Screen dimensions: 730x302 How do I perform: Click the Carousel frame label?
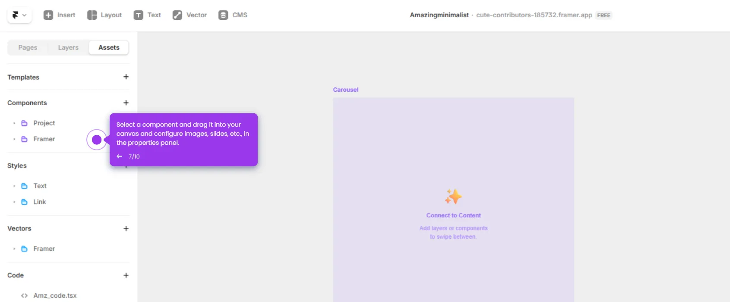click(345, 90)
